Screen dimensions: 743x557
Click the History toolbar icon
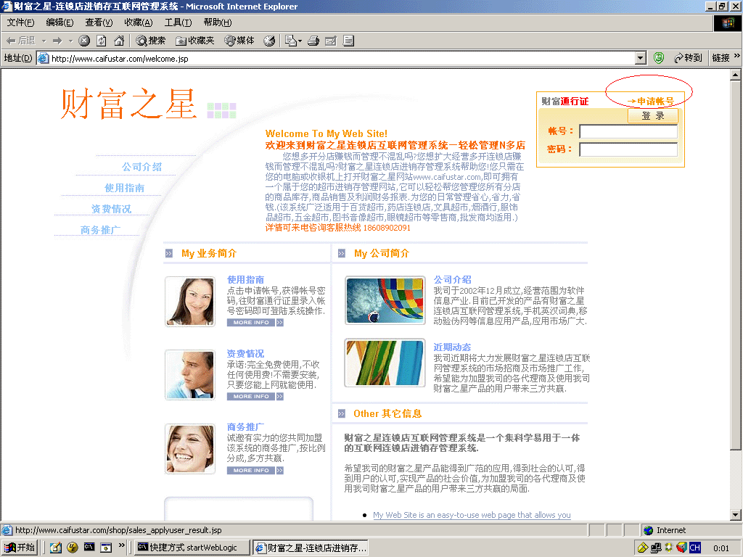[x=269, y=41]
